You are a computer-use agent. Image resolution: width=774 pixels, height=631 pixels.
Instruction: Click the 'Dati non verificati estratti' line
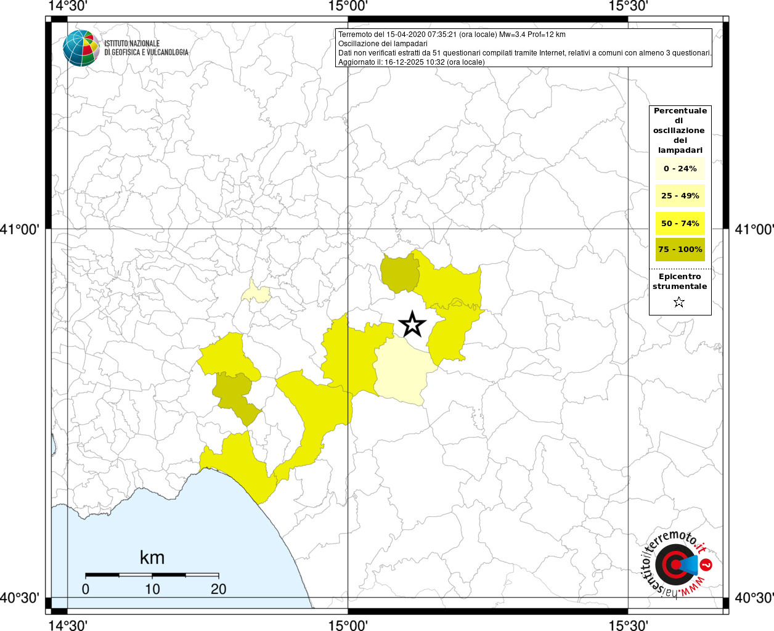click(525, 53)
